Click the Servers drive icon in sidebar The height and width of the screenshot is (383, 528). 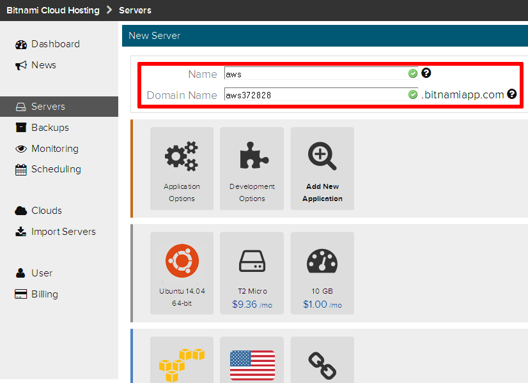click(x=21, y=107)
